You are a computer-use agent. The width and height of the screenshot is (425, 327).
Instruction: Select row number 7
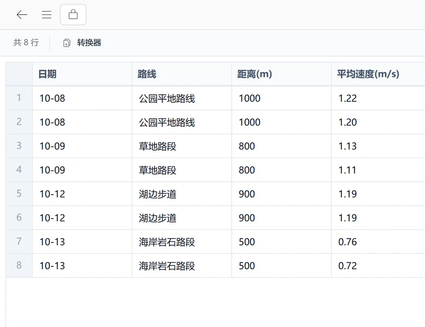(x=19, y=241)
